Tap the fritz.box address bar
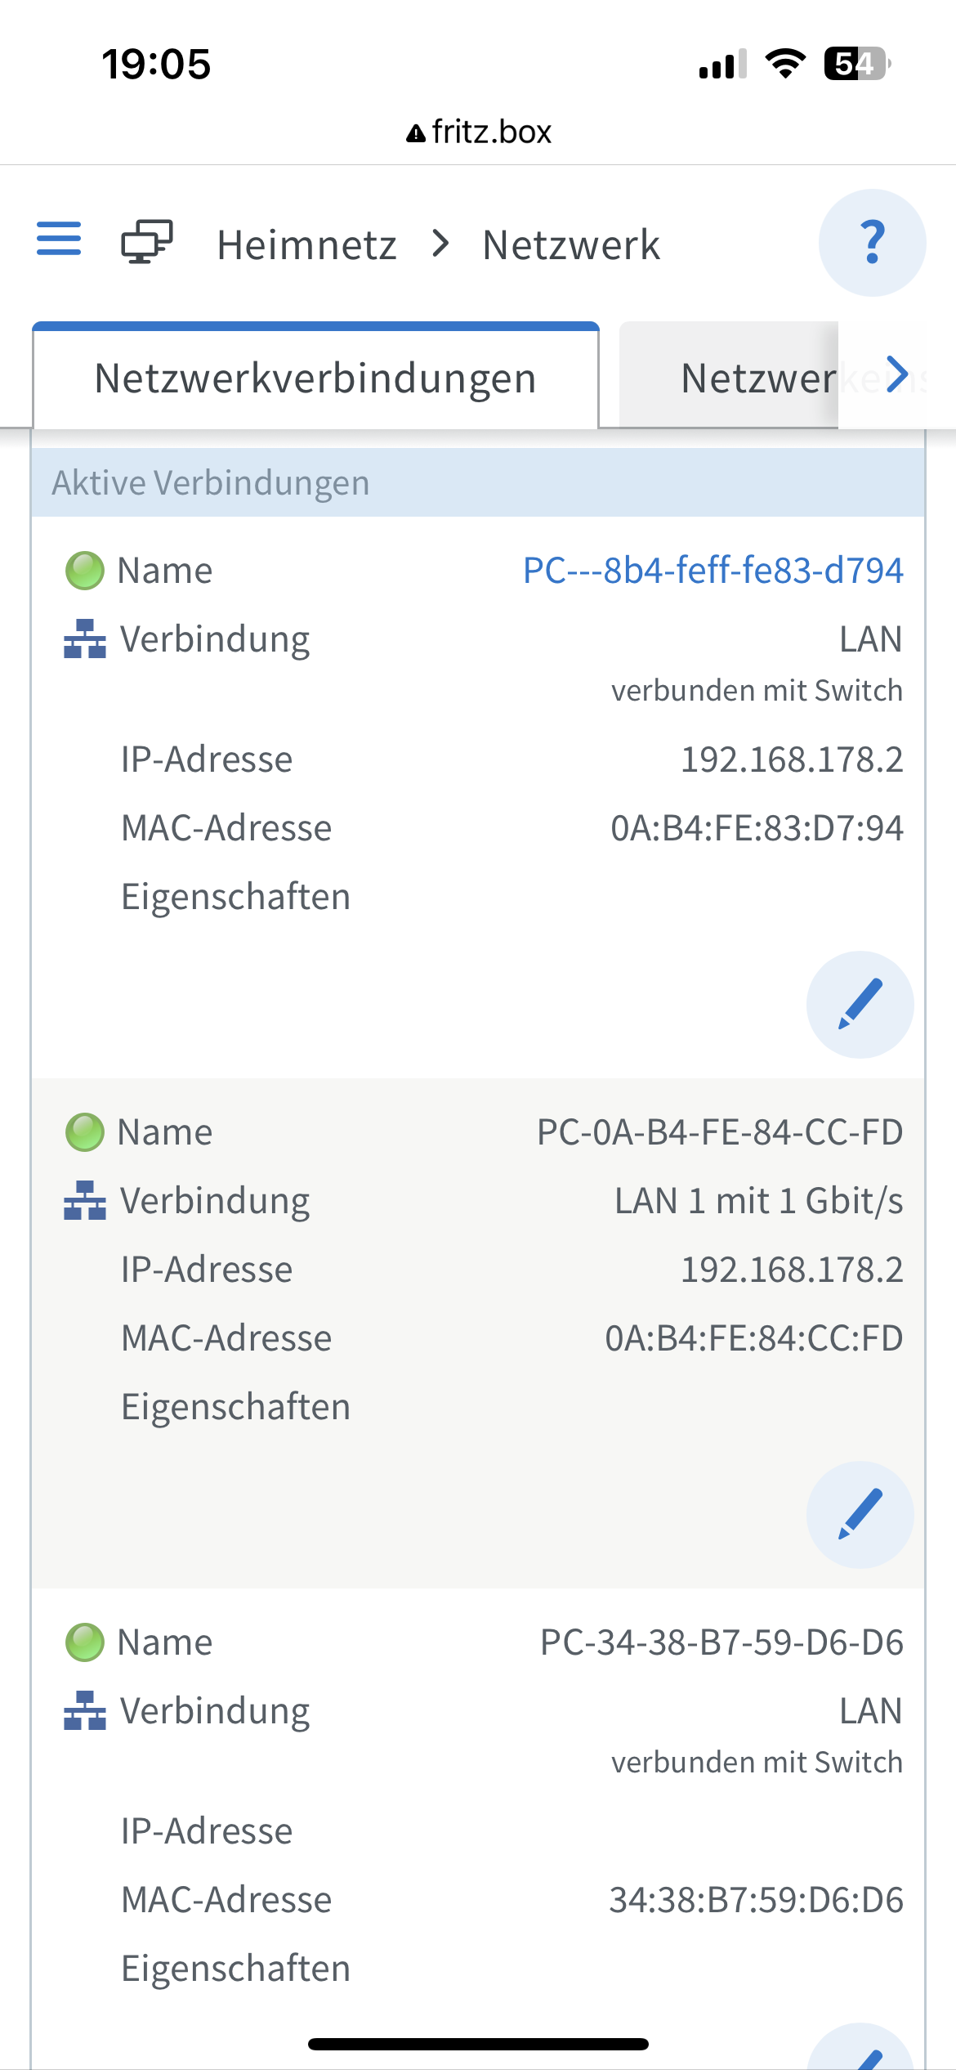Screen dimensions: 956x2070 (479, 132)
